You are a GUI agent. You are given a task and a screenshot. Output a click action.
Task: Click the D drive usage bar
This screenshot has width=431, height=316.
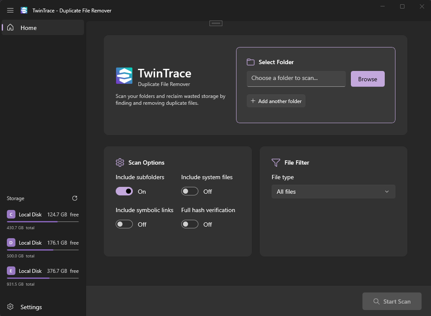[x=42, y=250]
